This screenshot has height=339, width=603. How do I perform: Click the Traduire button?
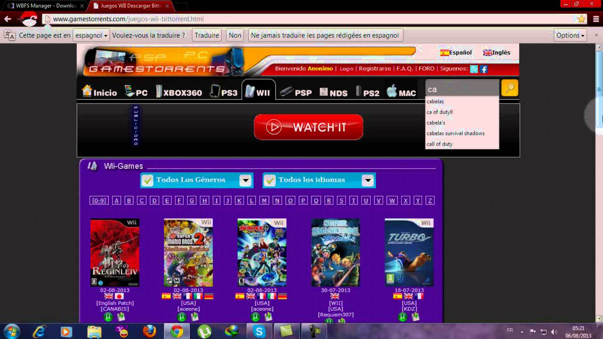pyautogui.click(x=207, y=35)
